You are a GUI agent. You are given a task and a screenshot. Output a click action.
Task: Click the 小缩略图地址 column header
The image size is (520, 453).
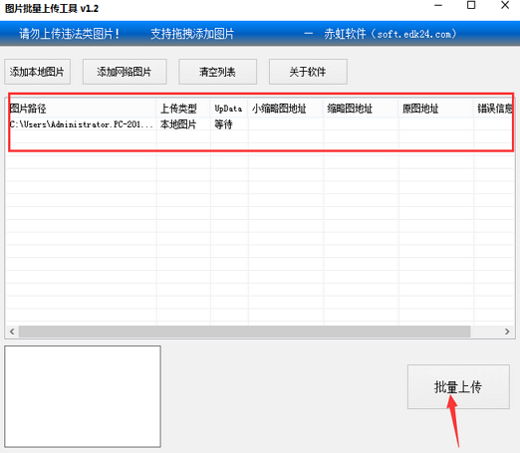[286, 109]
